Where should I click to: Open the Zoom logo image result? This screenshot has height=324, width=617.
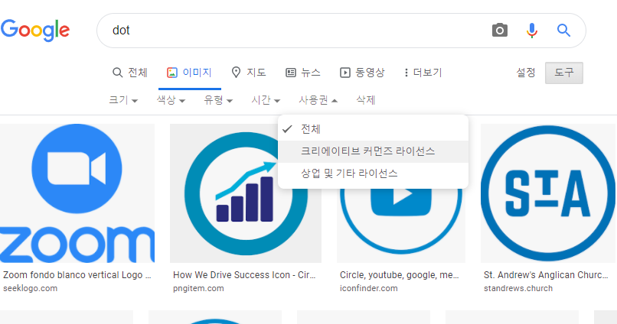click(x=77, y=193)
